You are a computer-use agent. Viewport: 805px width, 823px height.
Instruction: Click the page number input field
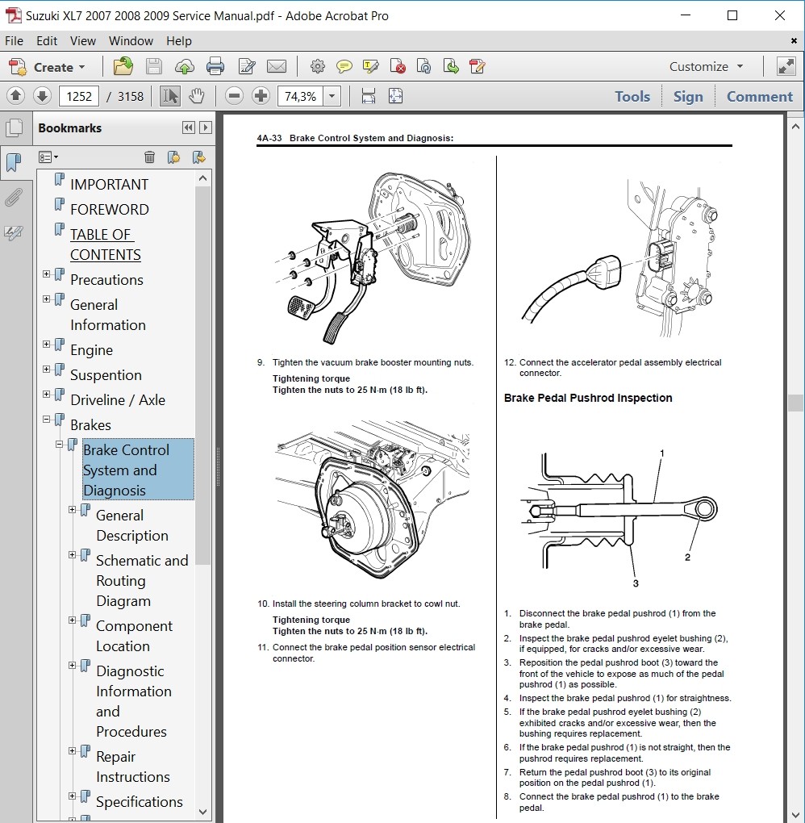pyautogui.click(x=78, y=97)
